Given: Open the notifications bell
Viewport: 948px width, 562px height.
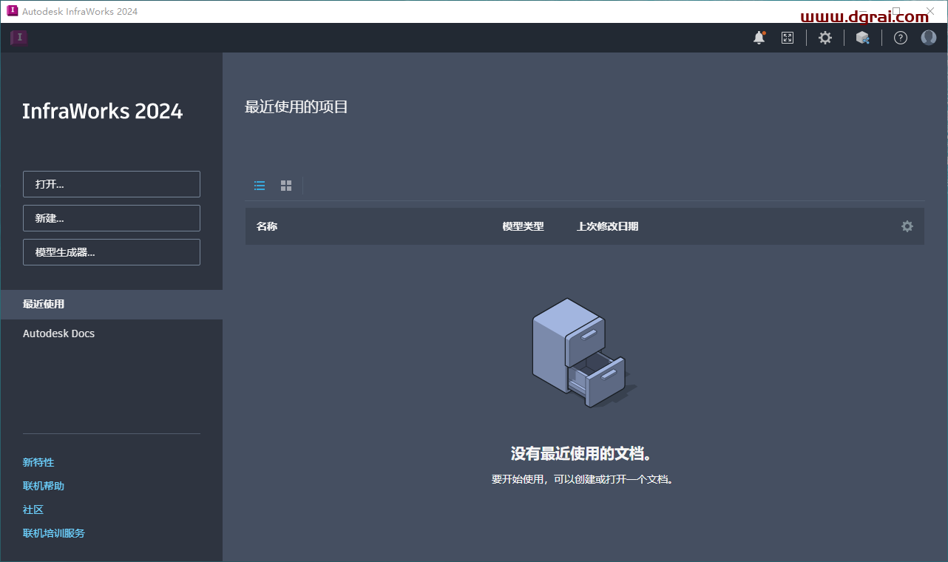Looking at the screenshot, I should (759, 38).
